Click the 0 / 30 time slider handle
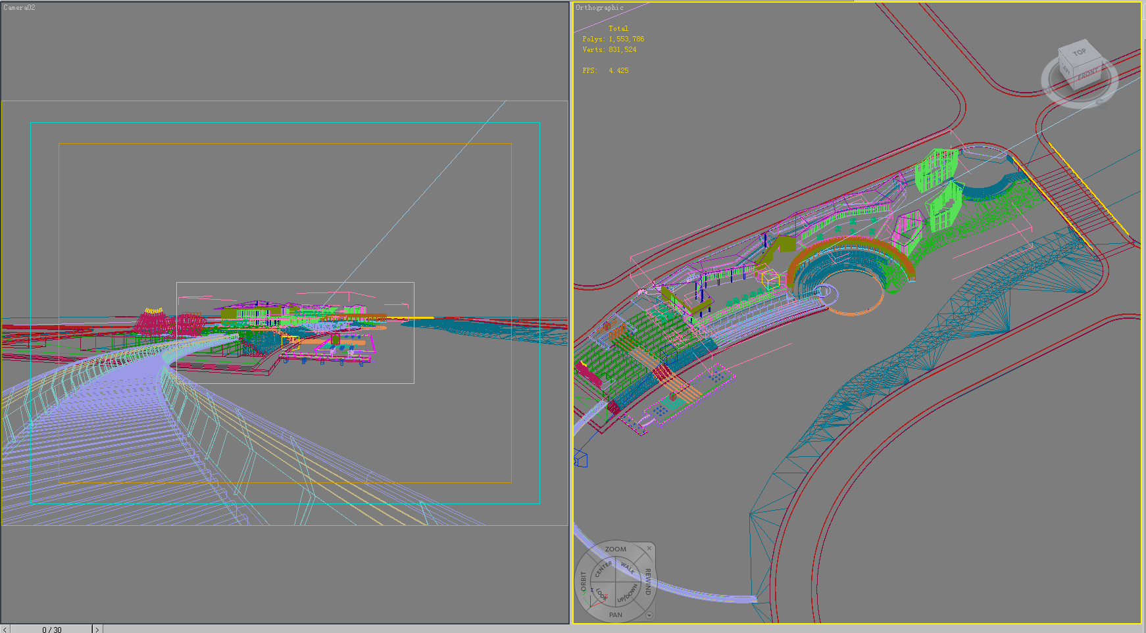This screenshot has height=633, width=1146. pos(51,629)
